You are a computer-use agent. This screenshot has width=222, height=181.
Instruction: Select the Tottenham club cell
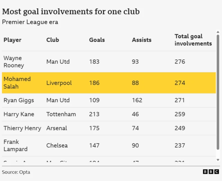coord(61,114)
